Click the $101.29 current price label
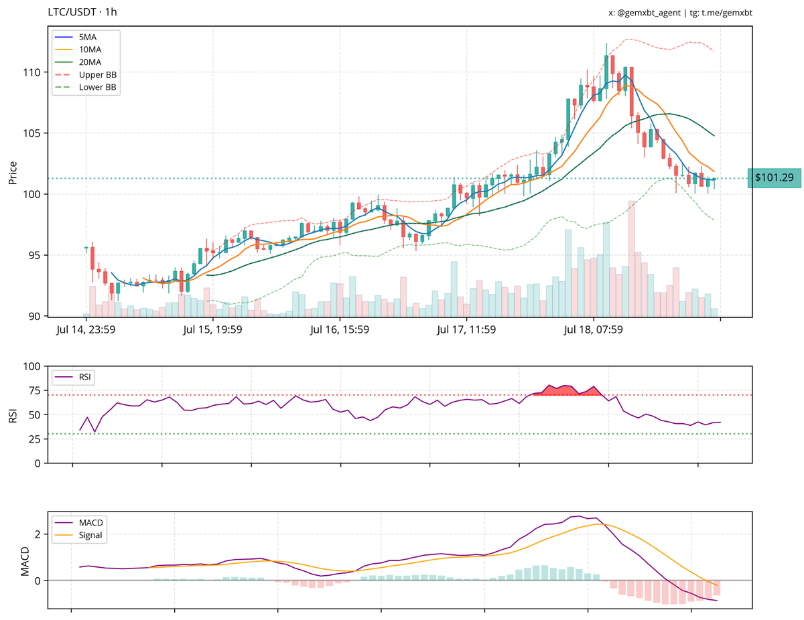The image size is (804, 620). [x=774, y=178]
